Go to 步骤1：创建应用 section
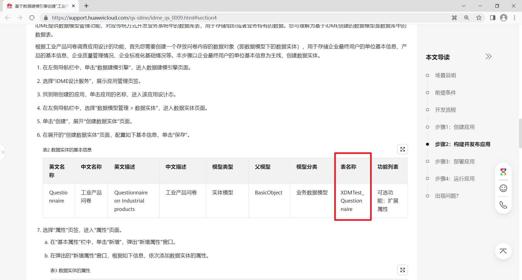The image size is (522, 280). pos(455,127)
